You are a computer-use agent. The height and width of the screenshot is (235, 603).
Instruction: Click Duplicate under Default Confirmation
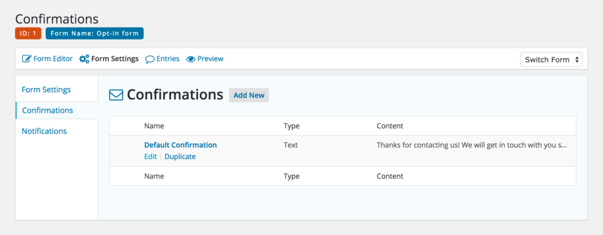(180, 157)
